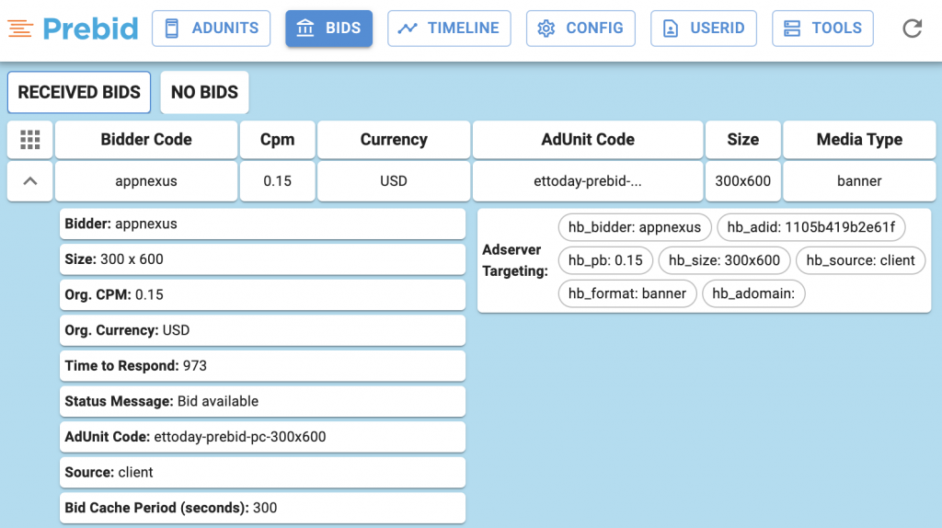Click the banner media type cell
The height and width of the screenshot is (528, 942).
tap(859, 181)
